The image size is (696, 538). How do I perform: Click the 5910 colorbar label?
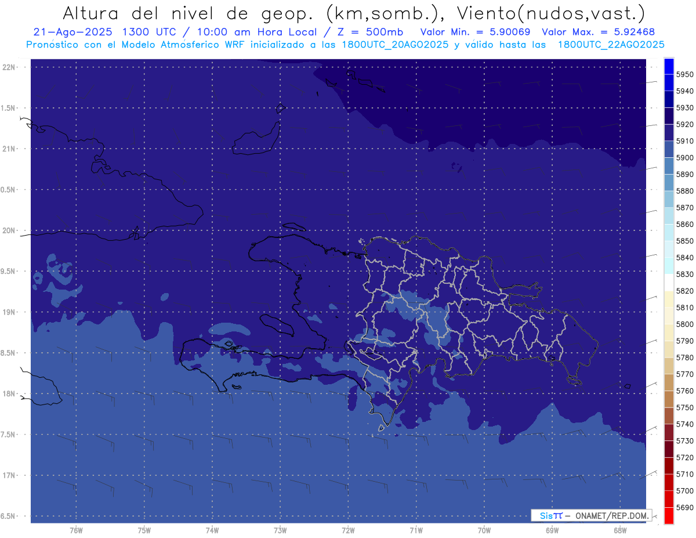(685, 141)
